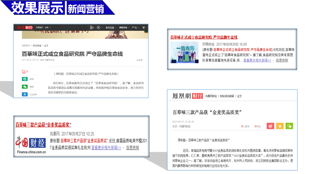This screenshot has height=174, width=309.
Task: Open the 网易首页 link in the NetEase top bar
Action: (40, 28)
